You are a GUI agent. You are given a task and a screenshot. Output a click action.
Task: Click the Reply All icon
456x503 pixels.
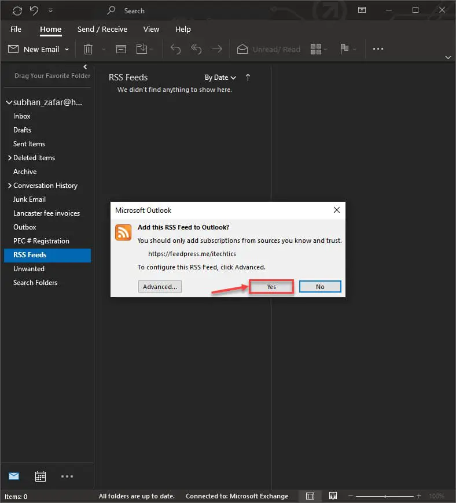pos(196,49)
